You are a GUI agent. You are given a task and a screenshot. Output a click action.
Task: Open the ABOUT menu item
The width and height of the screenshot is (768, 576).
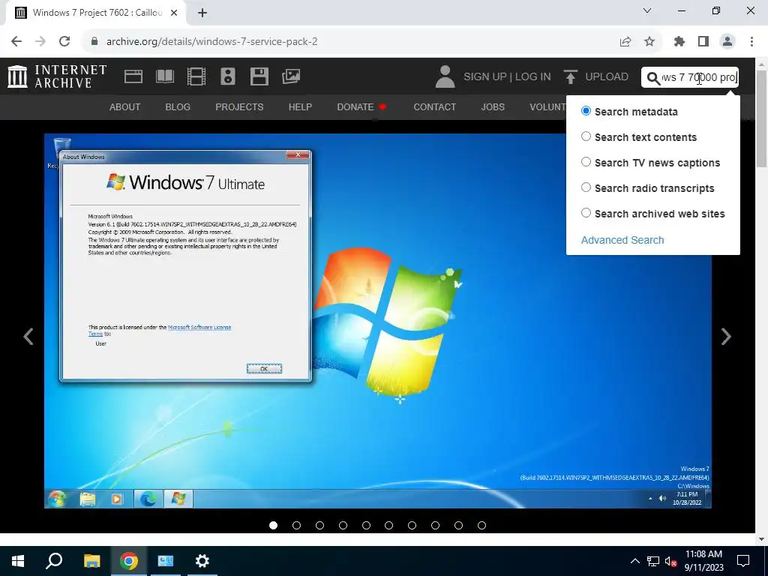tap(125, 106)
